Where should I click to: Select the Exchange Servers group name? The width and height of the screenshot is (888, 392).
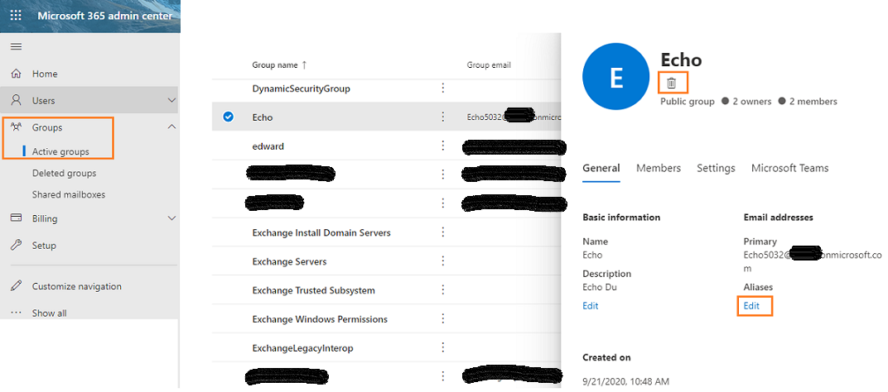tap(289, 261)
